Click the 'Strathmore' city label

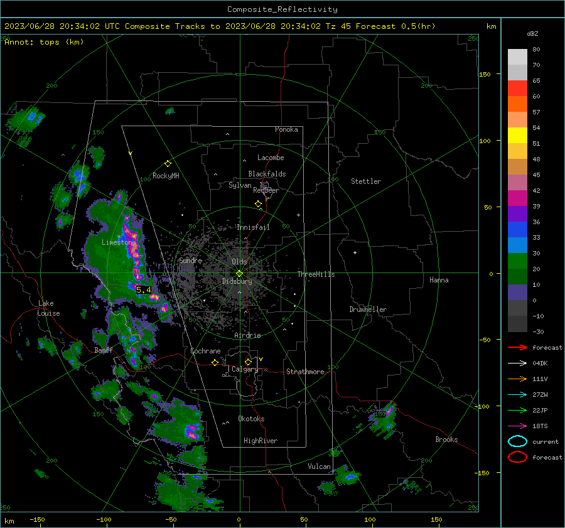(305, 372)
